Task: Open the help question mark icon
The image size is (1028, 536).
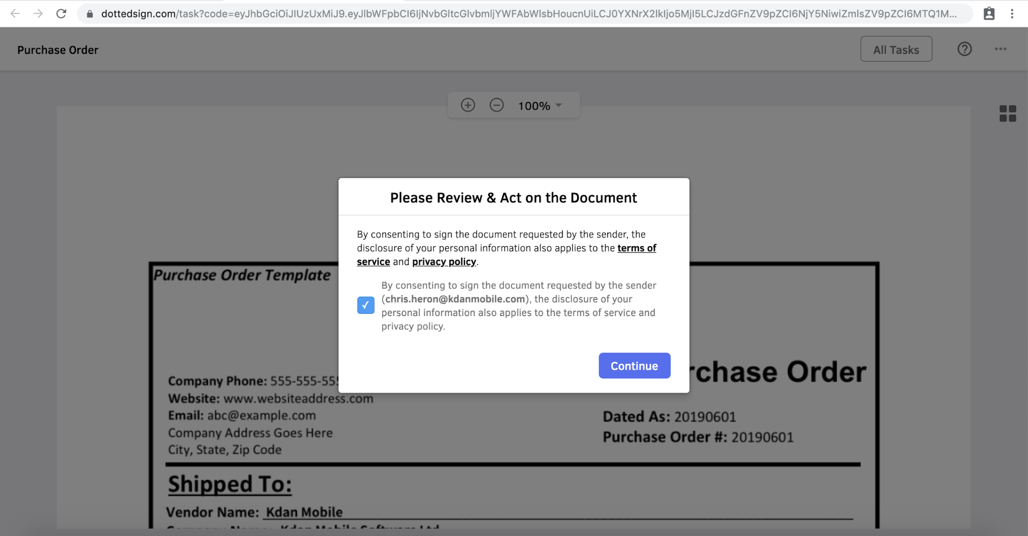Action: pyautogui.click(x=964, y=49)
